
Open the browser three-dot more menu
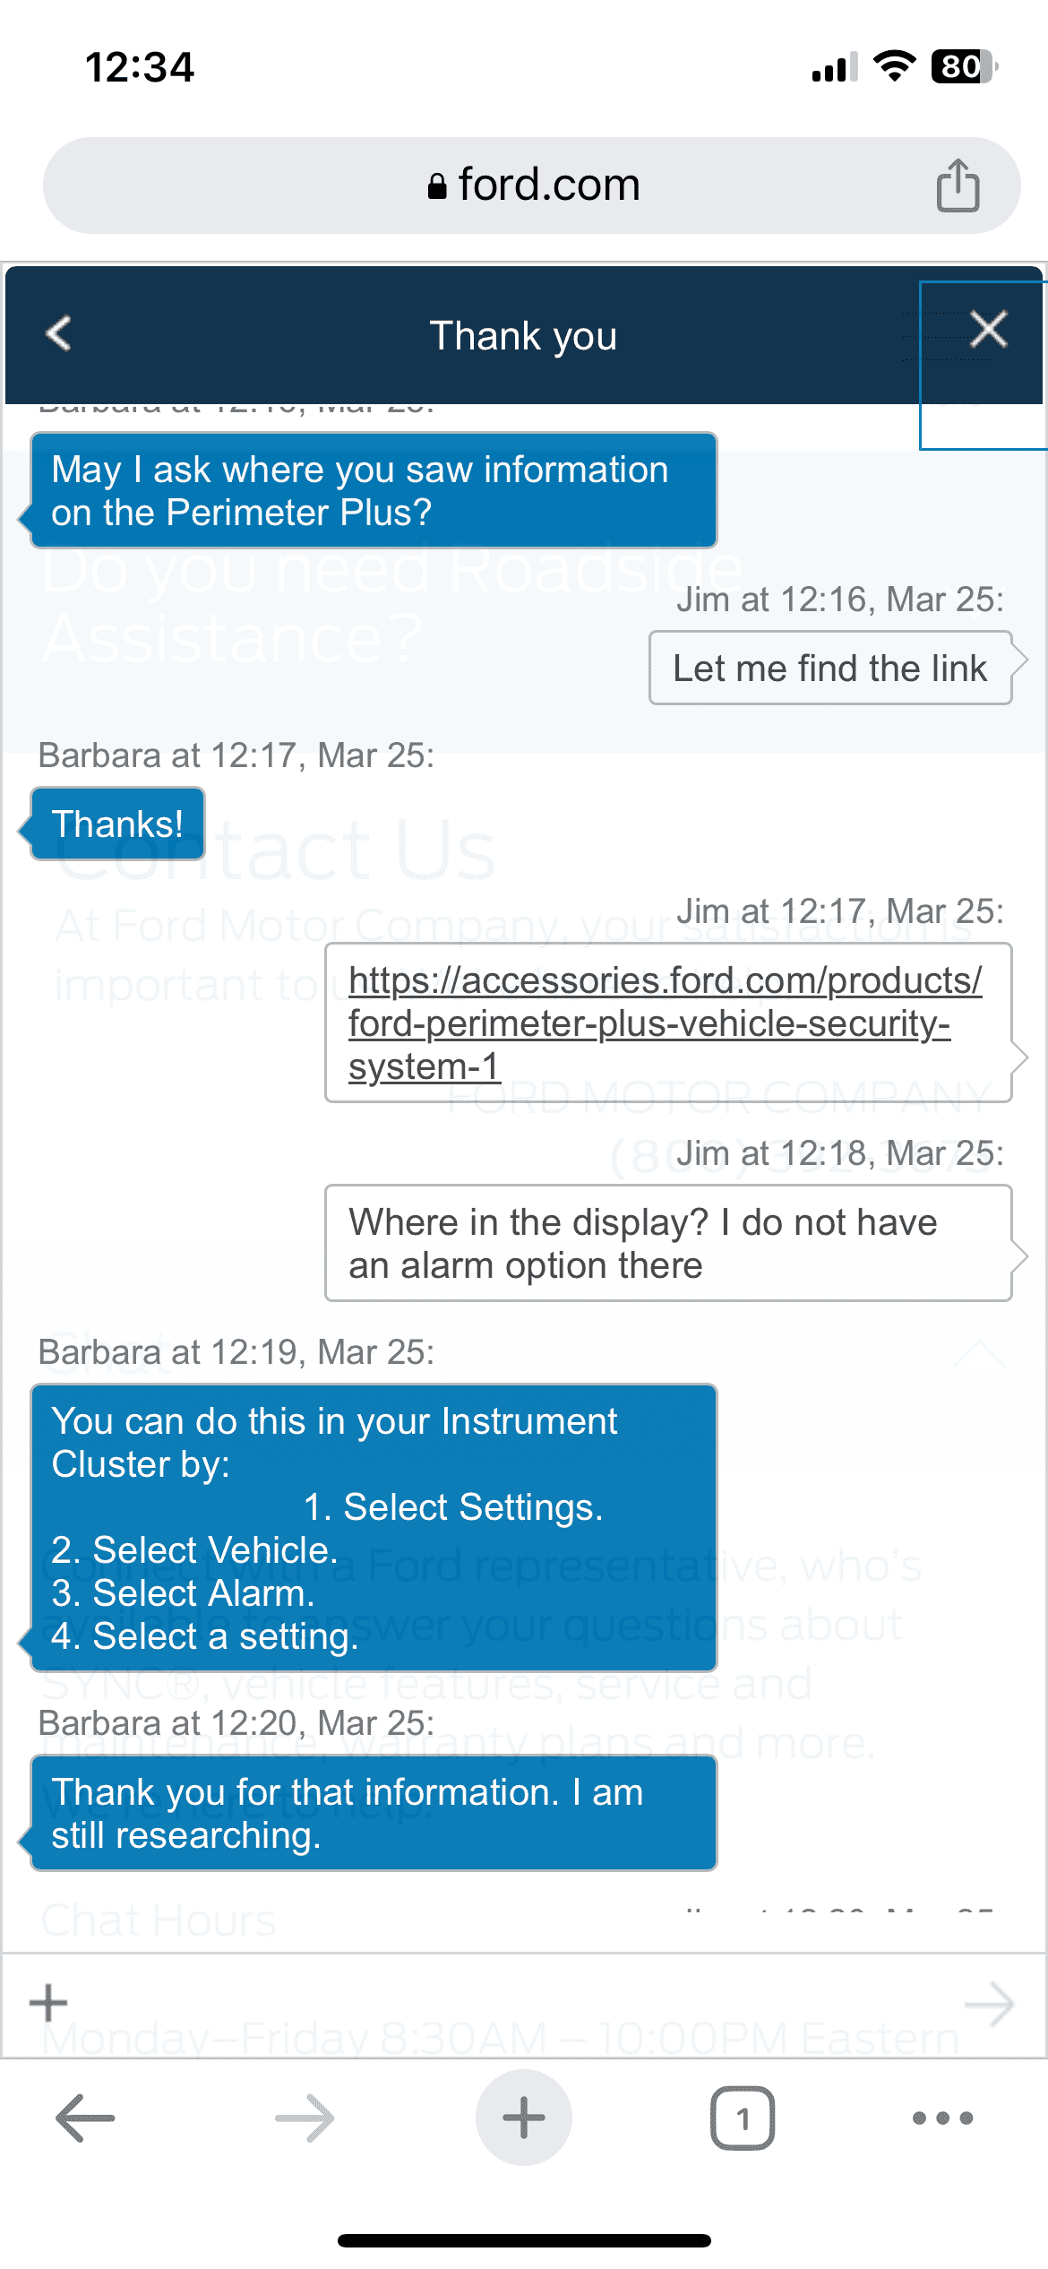tap(942, 2118)
